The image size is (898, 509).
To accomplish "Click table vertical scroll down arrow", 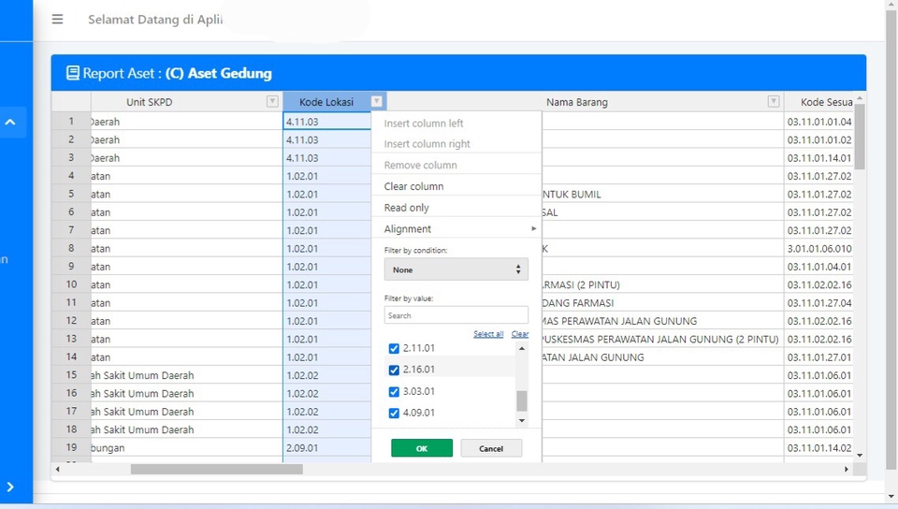I will click(860, 455).
